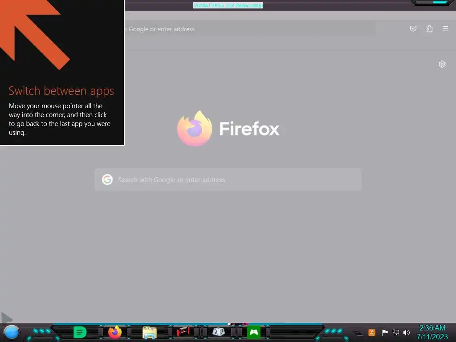Click the 'Mozilla Firefox (Not Responding)' title text
The image size is (456, 342).
coord(228,5)
